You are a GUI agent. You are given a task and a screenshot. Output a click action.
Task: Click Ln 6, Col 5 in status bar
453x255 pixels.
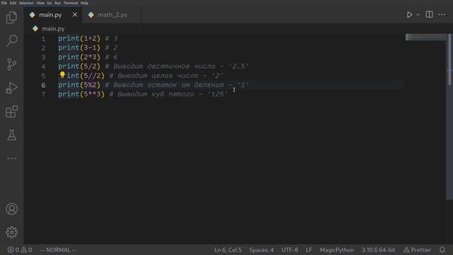pos(228,250)
